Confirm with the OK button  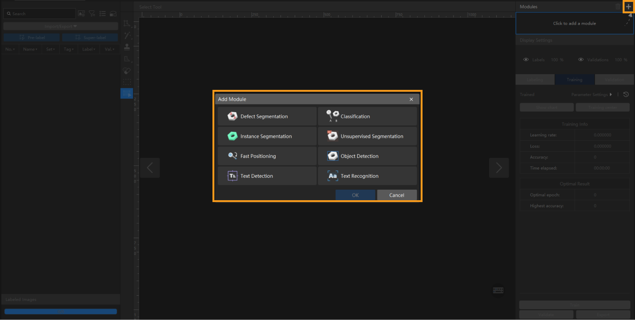[x=355, y=195]
